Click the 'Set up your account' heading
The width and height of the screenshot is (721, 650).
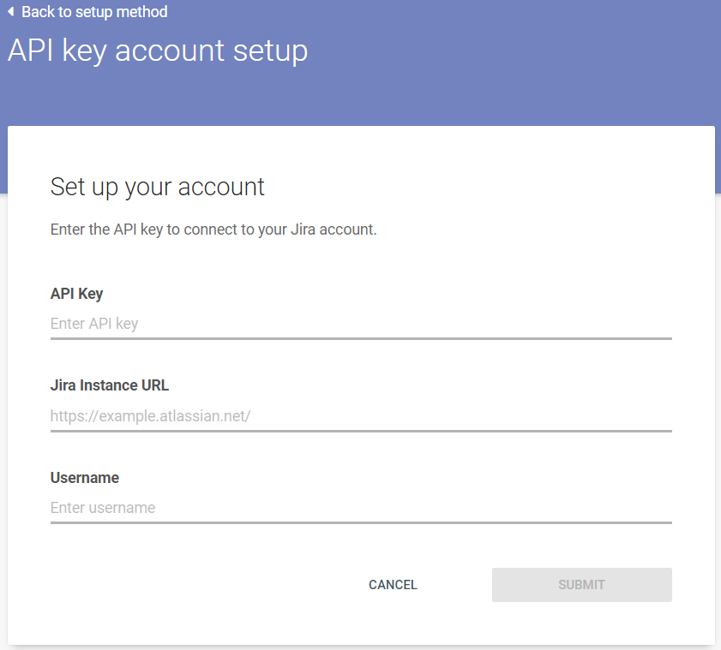[x=158, y=187]
